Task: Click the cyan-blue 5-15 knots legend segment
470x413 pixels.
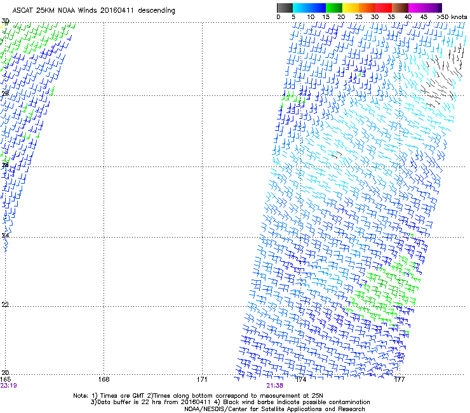Action: click(309, 8)
